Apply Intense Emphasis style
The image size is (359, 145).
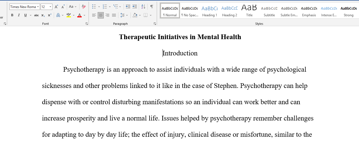coord(329,10)
